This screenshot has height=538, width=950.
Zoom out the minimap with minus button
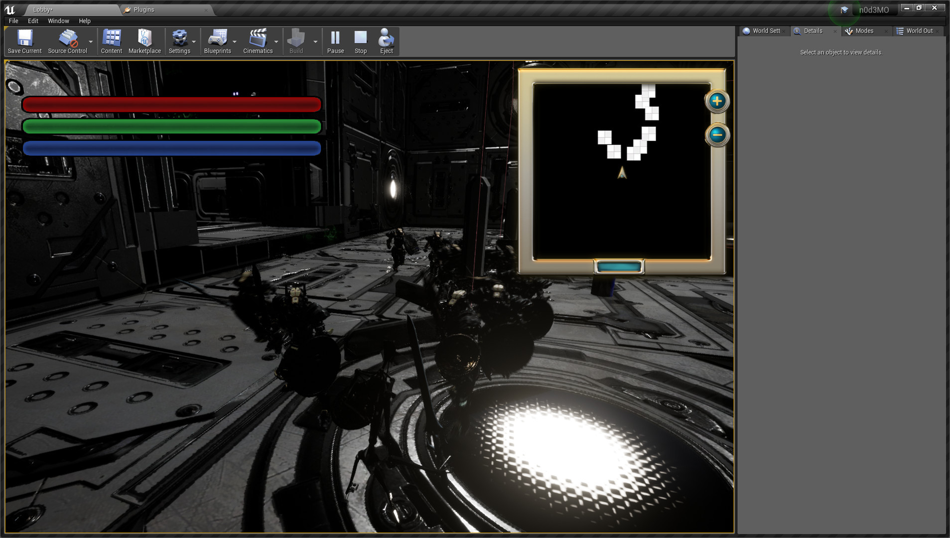[717, 134]
